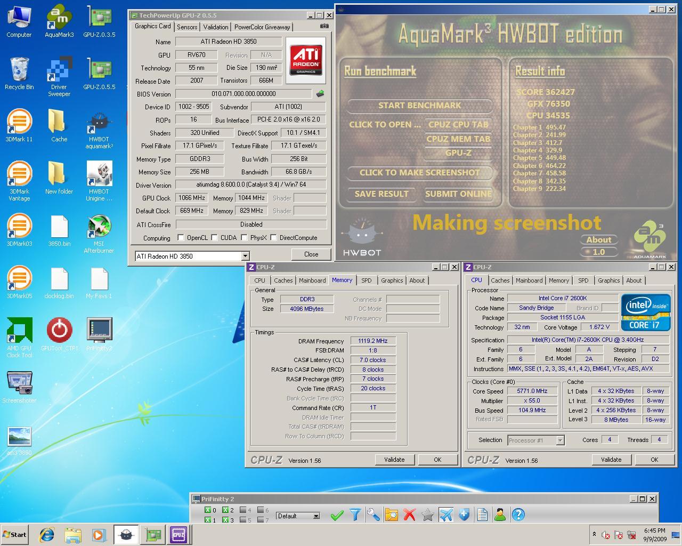Click the green user icon in PriFinitty
682x546 pixels.
tap(500, 515)
